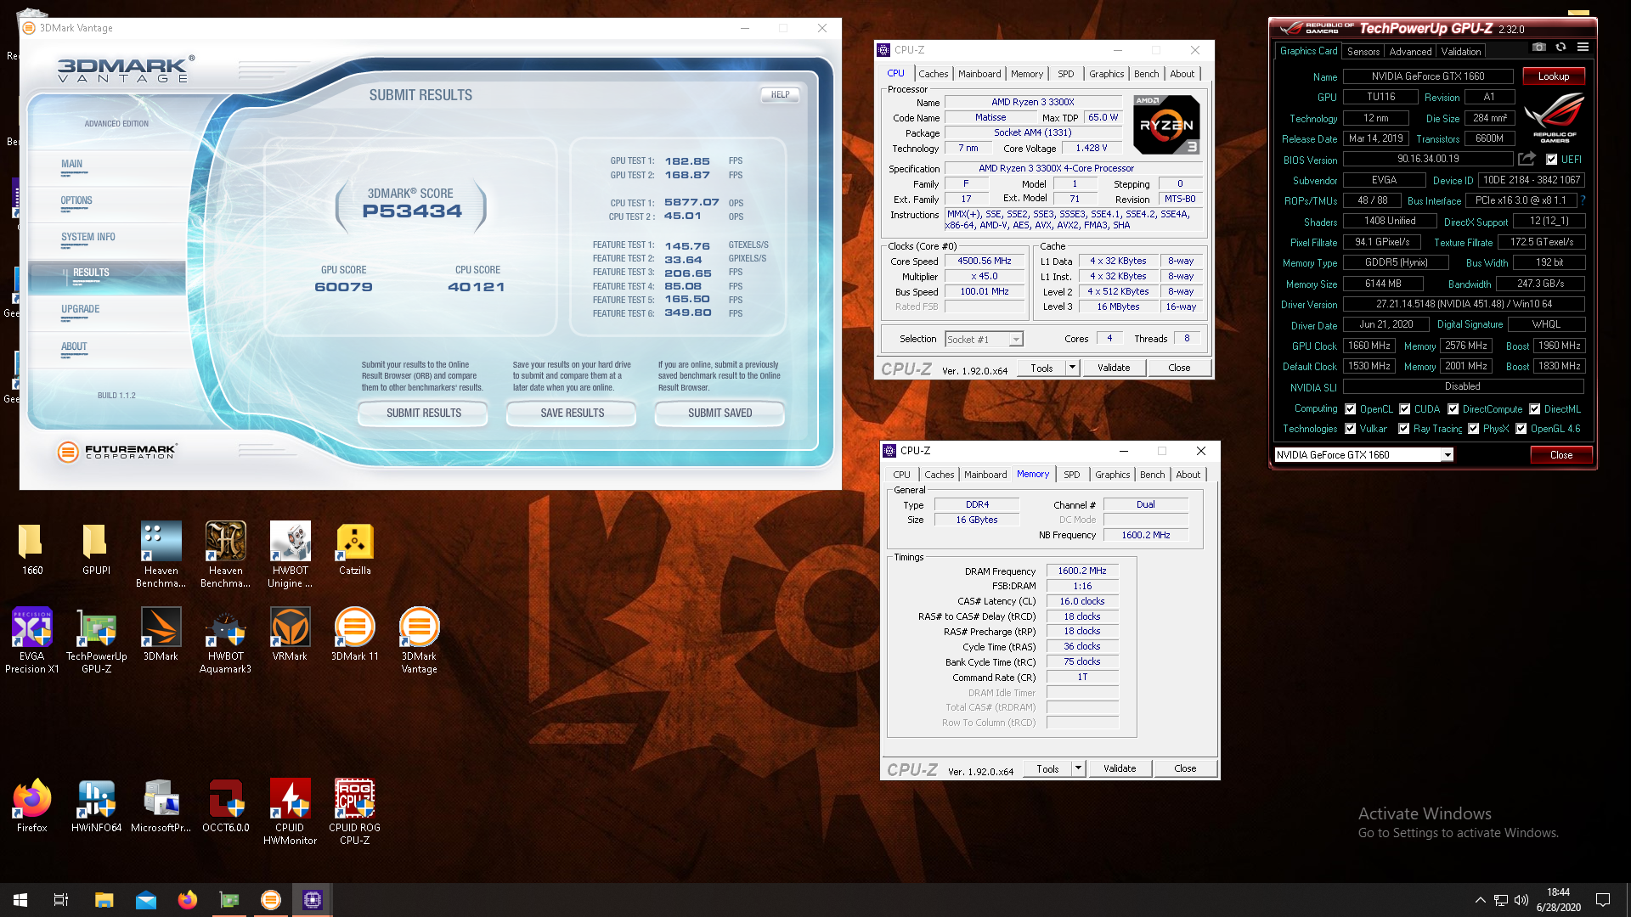Toggle CUDA checkbox in GPU-Z
This screenshot has width=1631, height=917.
(x=1404, y=409)
